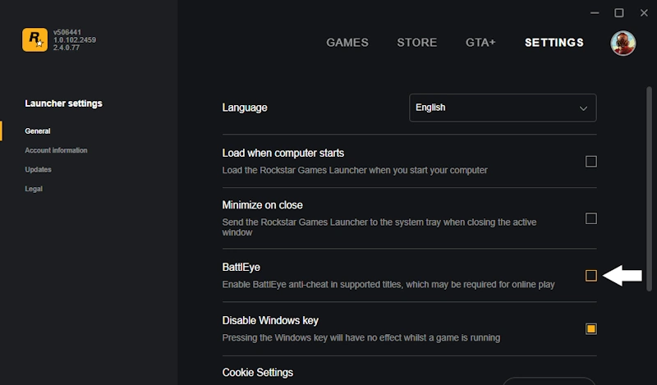This screenshot has width=657, height=385.
Task: Select General in Launcher settings
Action: 38,131
